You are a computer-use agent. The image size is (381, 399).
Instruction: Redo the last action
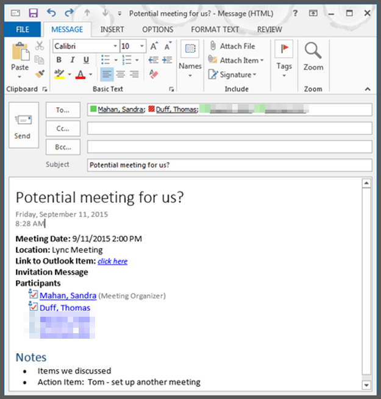[x=69, y=12]
